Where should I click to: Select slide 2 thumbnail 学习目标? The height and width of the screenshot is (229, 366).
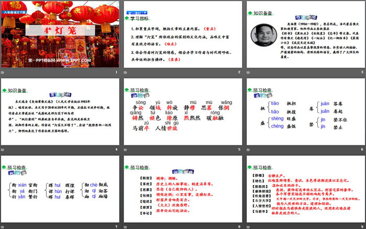[183, 35]
